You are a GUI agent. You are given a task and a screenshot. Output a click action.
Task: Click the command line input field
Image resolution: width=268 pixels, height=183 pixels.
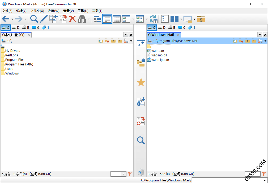coord(230,180)
